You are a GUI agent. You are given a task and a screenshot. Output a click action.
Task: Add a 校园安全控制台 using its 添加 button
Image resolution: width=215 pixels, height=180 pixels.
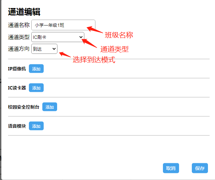50,107
